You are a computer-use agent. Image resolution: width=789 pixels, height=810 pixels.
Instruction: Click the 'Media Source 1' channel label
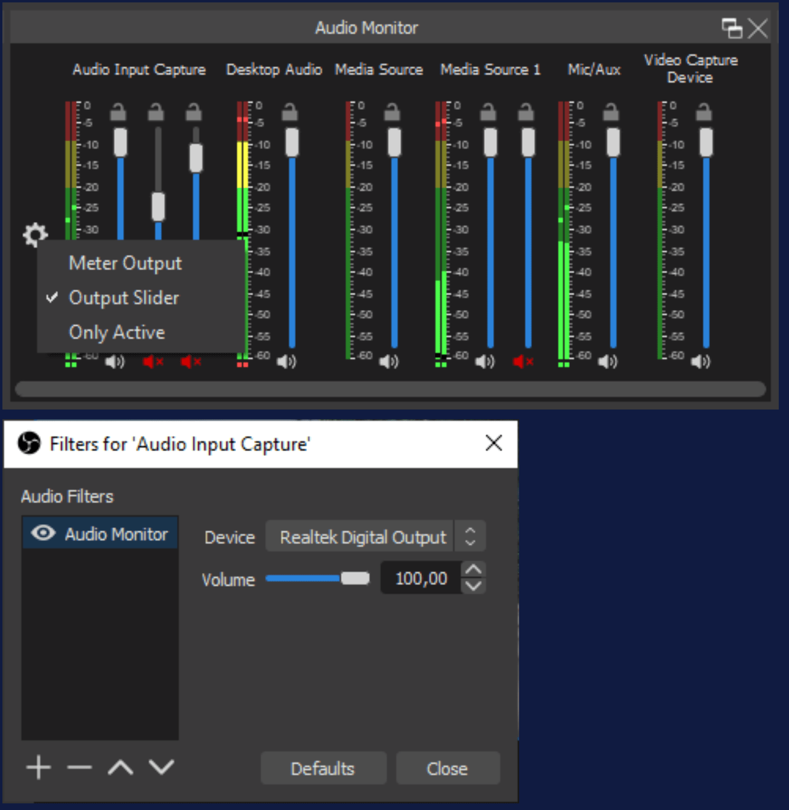tap(490, 69)
